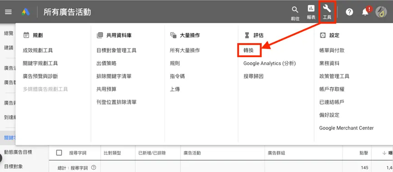Sort by 比對類型 column header
The width and height of the screenshot is (393, 172).
(x=112, y=153)
